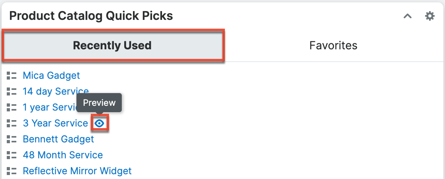The height and width of the screenshot is (179, 445).
Task: Open the 48 Month Service link
Action: pyautogui.click(x=63, y=155)
